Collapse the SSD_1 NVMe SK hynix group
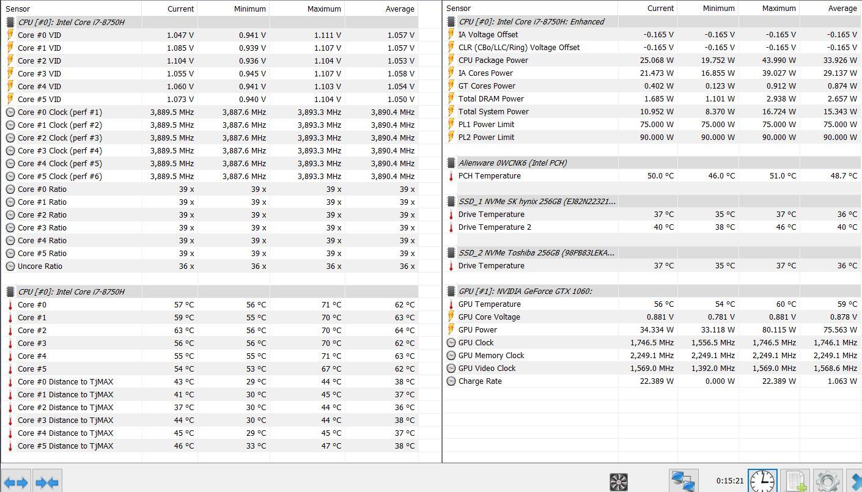The image size is (862, 492). (x=536, y=202)
